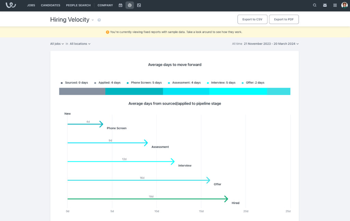Click the Assessment: 4 days legend

point(184,83)
